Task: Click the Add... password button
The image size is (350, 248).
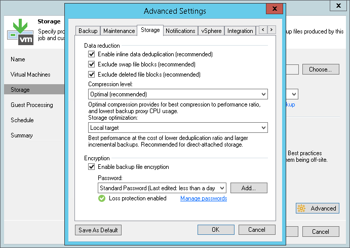Action: 248,188
